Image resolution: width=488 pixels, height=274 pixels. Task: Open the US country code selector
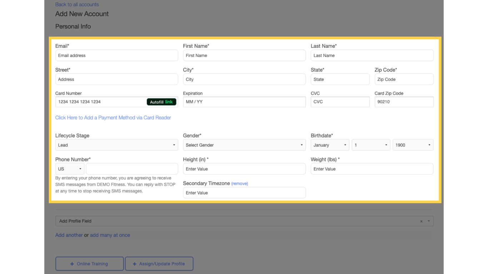tap(69, 168)
